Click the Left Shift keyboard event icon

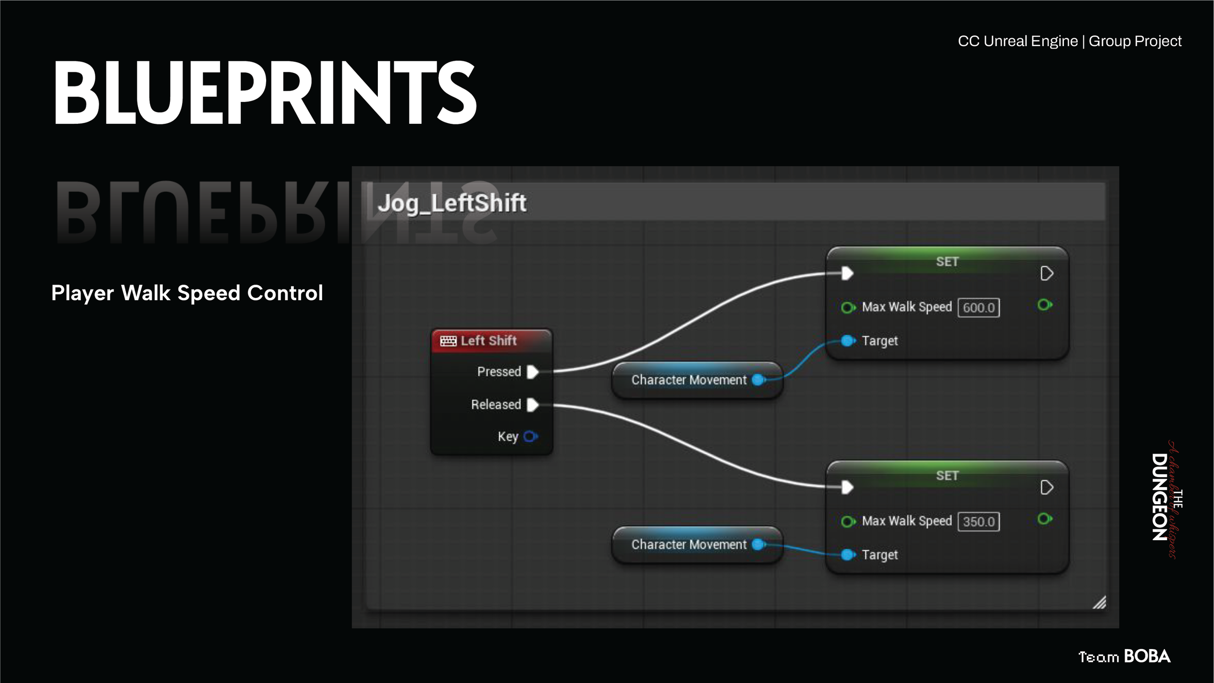point(448,341)
